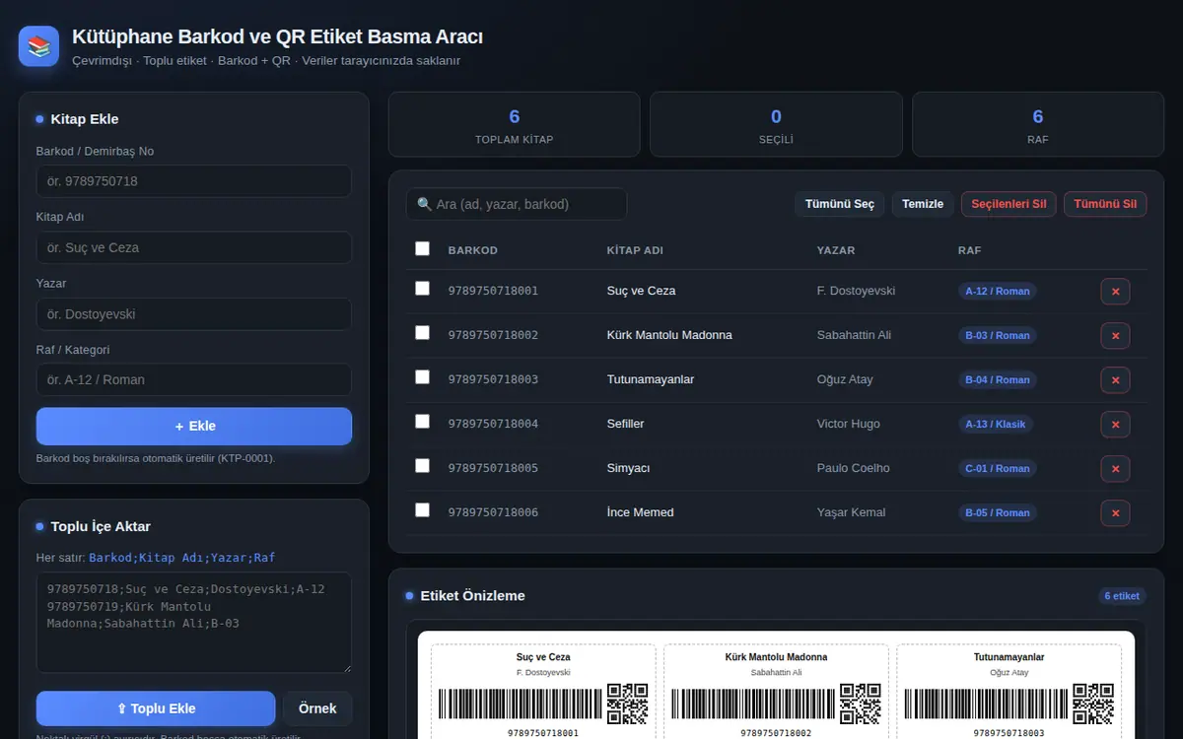Click the A-12 / Roman shelf tag
This screenshot has width=1183, height=739.
pyautogui.click(x=998, y=292)
